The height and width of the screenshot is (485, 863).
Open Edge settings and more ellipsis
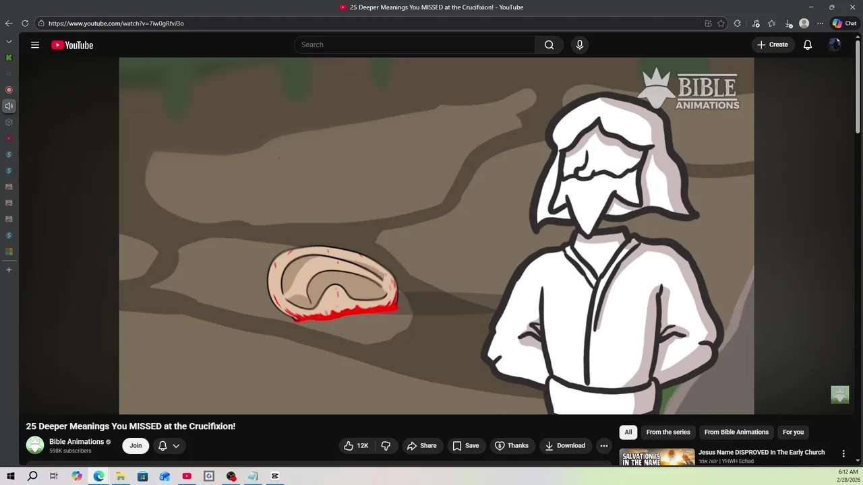pos(820,24)
